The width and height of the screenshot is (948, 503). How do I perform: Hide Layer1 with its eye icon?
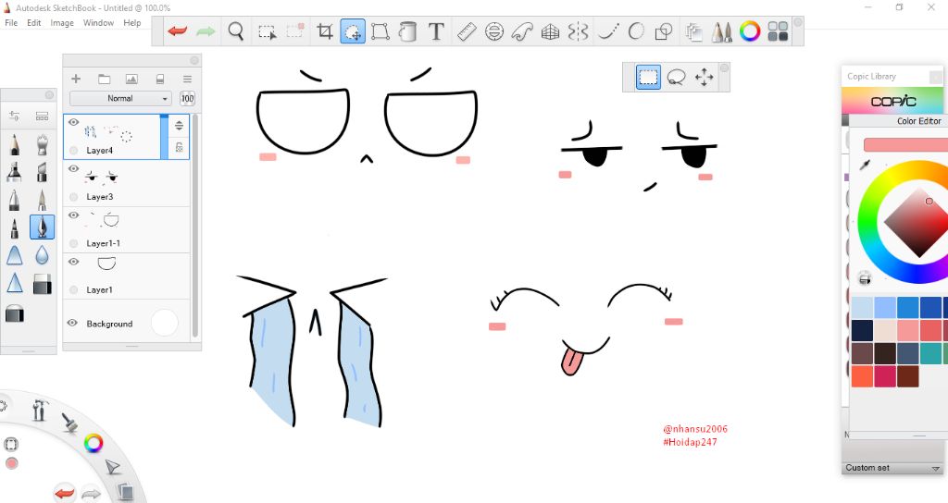tap(73, 262)
